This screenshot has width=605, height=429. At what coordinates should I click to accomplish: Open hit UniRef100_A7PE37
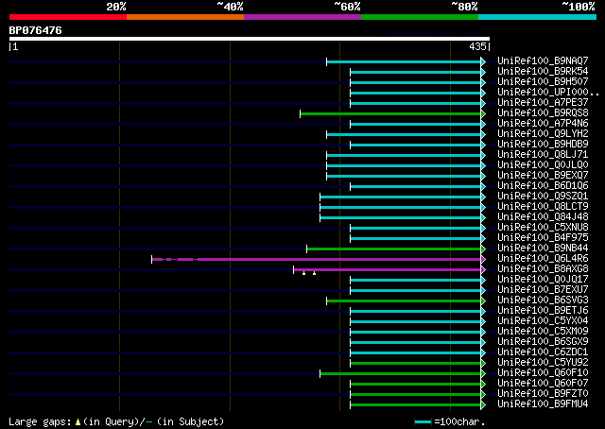(x=543, y=102)
